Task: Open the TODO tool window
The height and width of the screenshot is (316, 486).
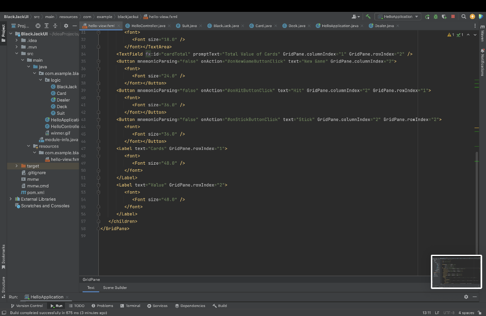Action: pyautogui.click(x=76, y=306)
